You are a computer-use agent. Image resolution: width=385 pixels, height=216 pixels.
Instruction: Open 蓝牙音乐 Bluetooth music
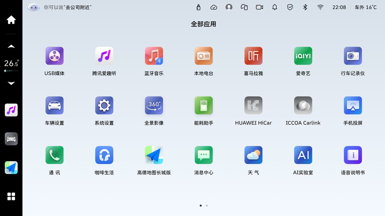pos(154,56)
